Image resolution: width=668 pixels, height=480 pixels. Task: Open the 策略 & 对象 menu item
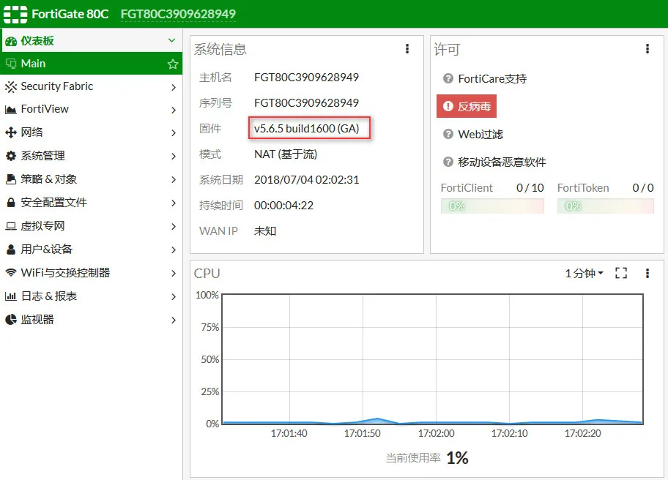click(91, 179)
